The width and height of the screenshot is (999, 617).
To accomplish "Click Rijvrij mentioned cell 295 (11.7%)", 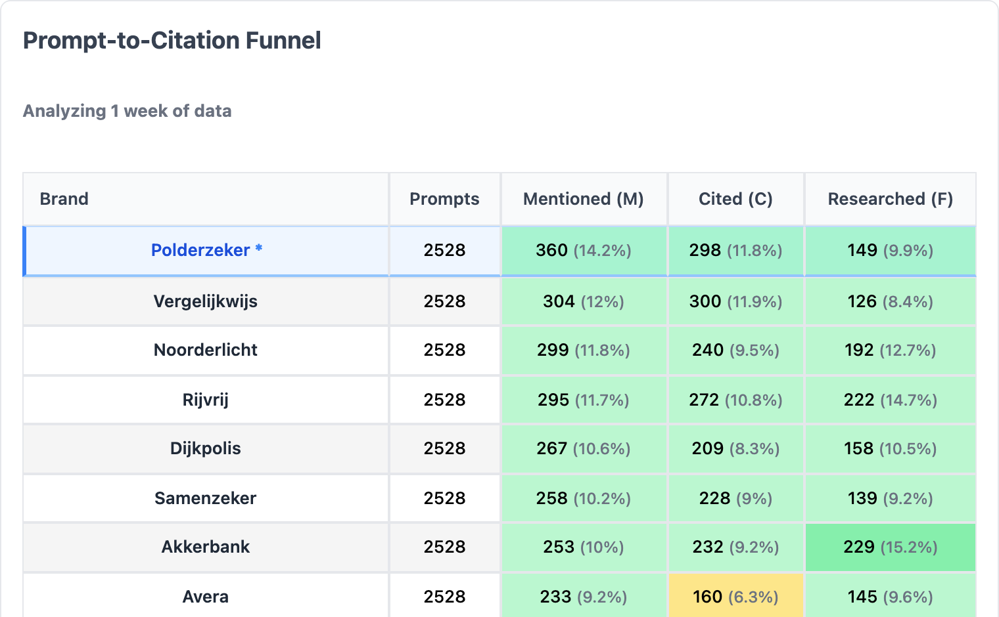I will [x=584, y=400].
